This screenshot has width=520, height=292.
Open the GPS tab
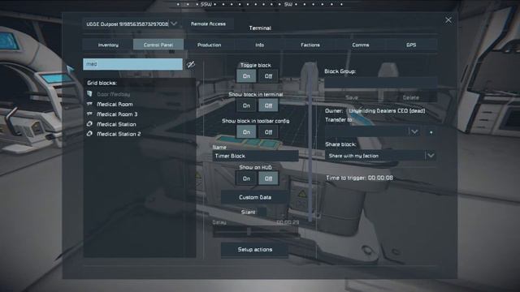tap(411, 45)
